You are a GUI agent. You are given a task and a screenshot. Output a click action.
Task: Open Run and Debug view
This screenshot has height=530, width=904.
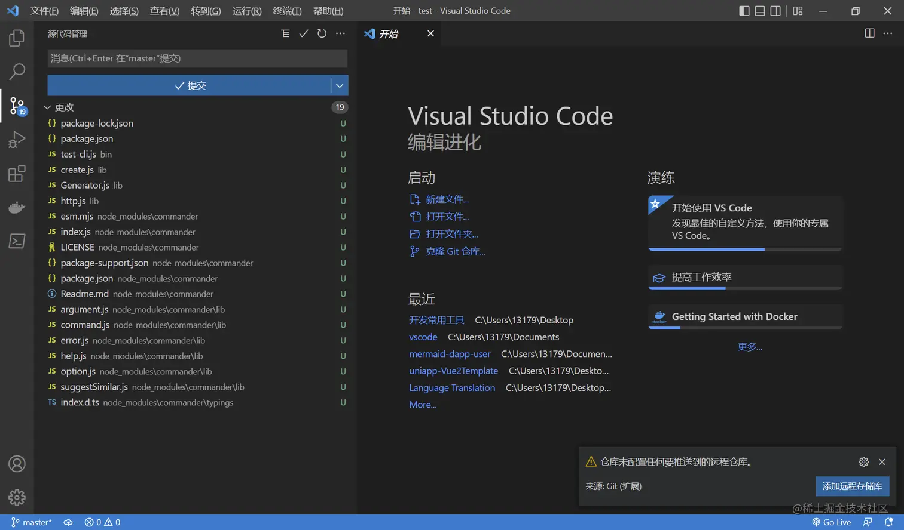17,140
